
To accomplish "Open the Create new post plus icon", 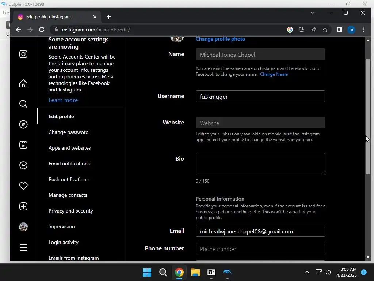I will click(23, 206).
